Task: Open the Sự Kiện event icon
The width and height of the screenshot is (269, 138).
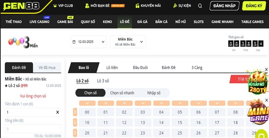Action: [175, 6]
